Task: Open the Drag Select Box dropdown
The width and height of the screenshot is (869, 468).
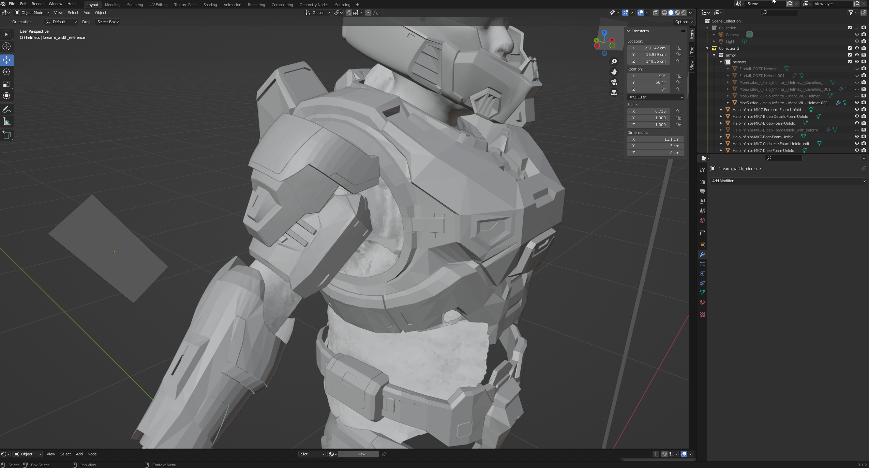Action: 107,22
